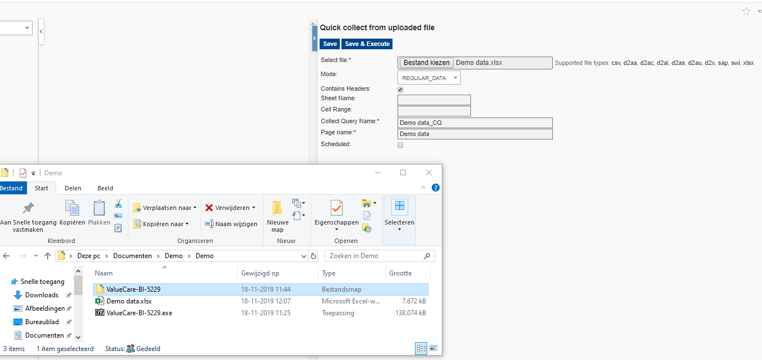Select the Demo data.xlsx file

coord(129,301)
